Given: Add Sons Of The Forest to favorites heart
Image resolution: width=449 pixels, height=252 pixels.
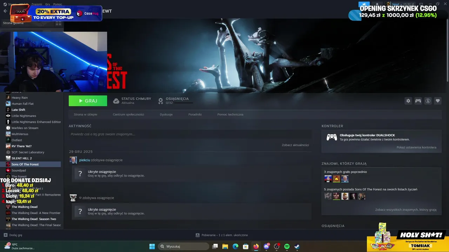Looking at the screenshot, I should 438,101.
